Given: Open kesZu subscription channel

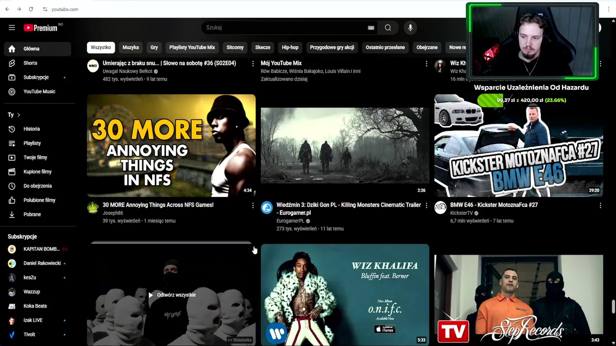Looking at the screenshot, I should (38, 277).
